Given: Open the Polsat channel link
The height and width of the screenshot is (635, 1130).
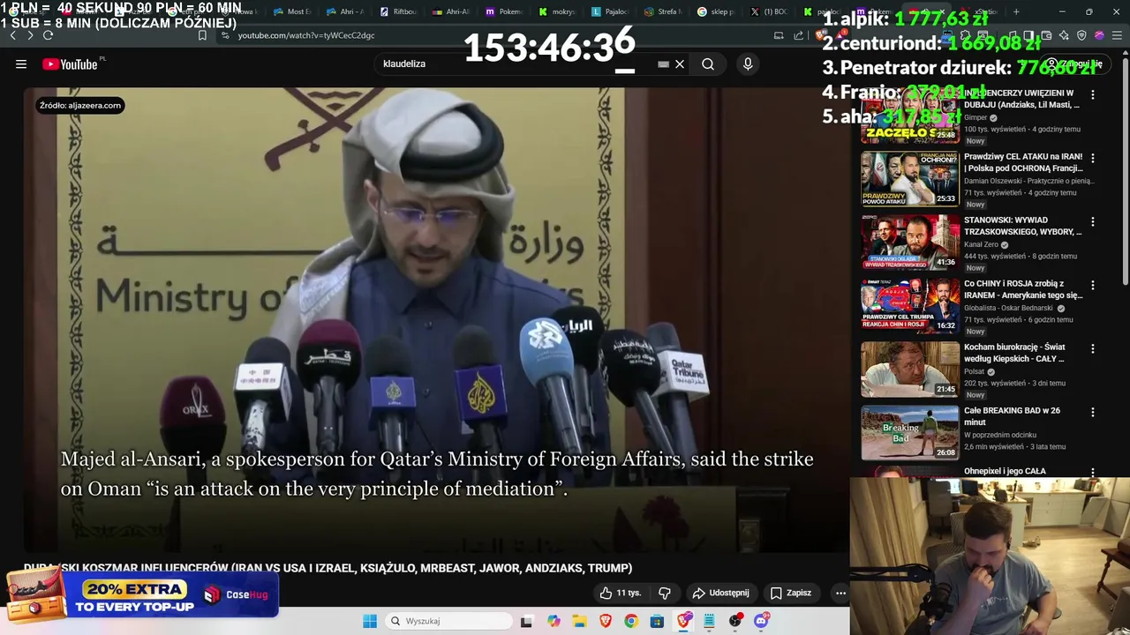Looking at the screenshot, I should pyautogui.click(x=975, y=371).
